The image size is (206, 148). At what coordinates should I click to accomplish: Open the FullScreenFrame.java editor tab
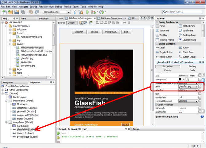coord(111,18)
